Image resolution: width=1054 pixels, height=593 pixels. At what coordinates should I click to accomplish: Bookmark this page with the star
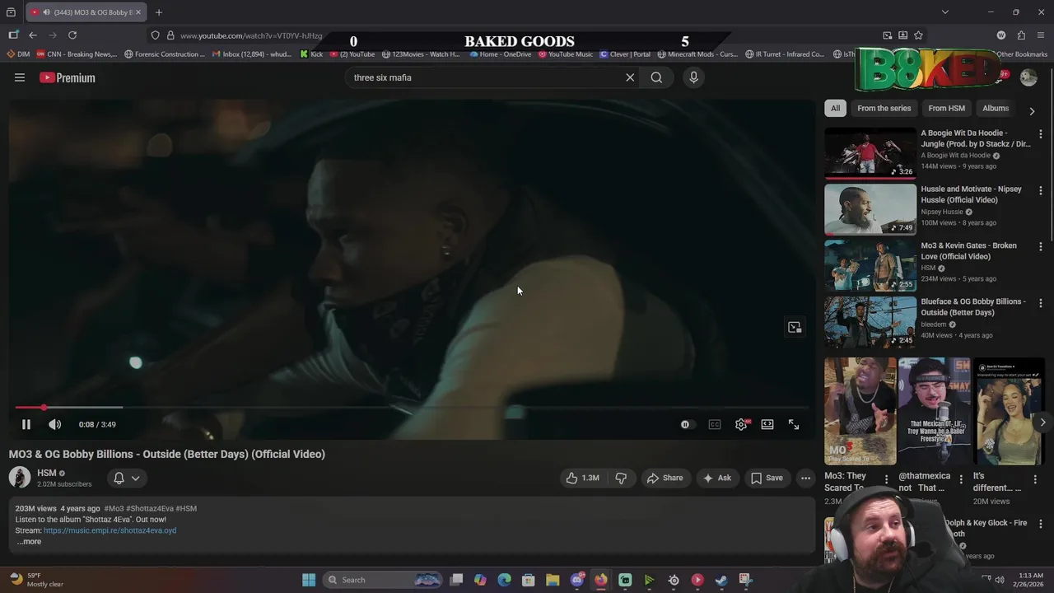click(918, 35)
